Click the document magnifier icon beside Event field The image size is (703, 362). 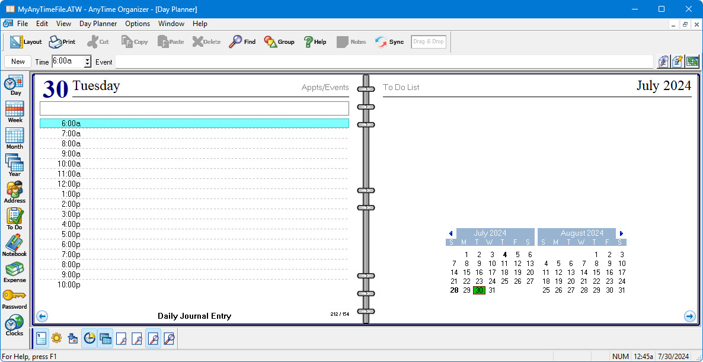click(663, 62)
